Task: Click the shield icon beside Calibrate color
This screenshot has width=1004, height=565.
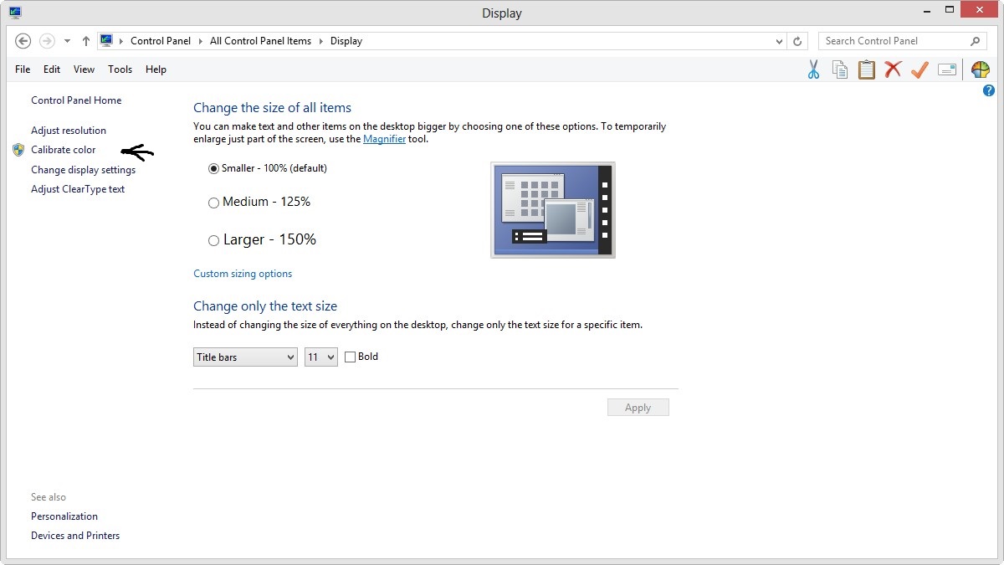Action: 18,150
